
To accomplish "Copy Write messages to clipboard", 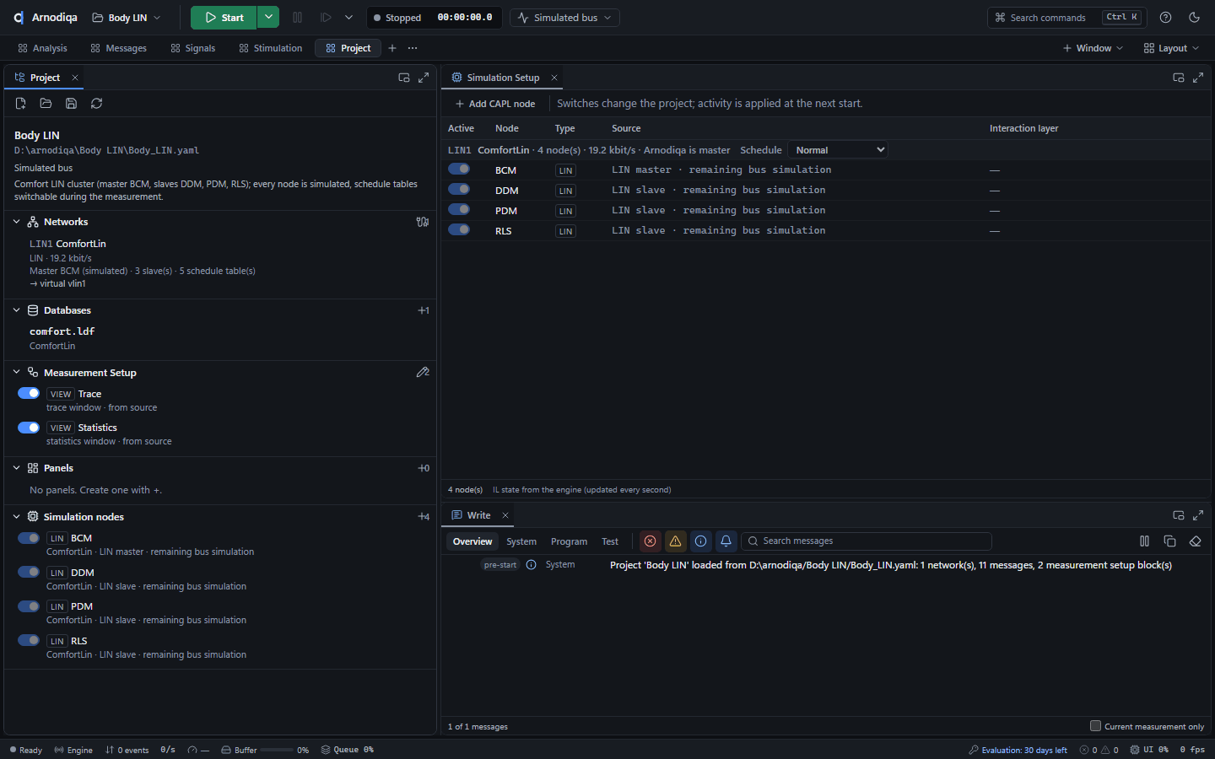I will pyautogui.click(x=1170, y=541).
